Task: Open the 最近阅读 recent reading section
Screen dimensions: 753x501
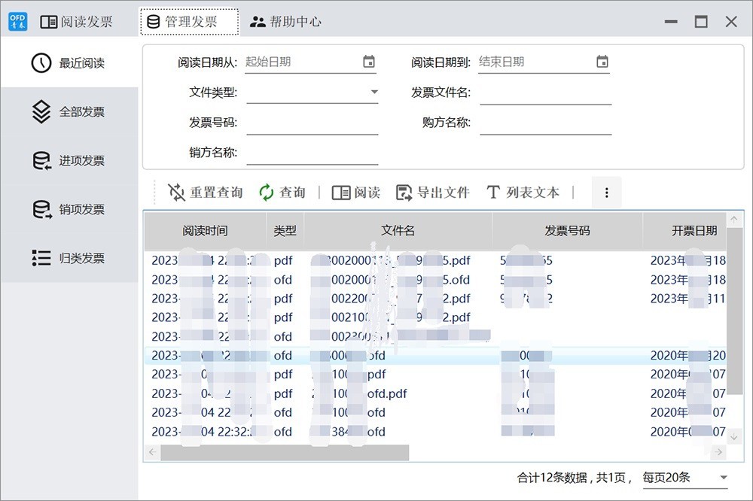Action: click(x=69, y=63)
